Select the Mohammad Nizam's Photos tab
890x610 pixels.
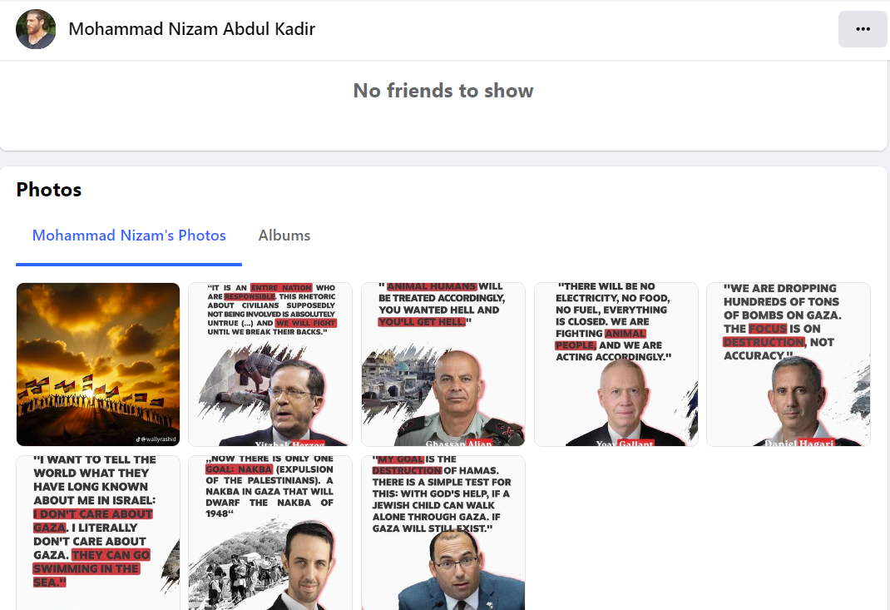coord(129,236)
